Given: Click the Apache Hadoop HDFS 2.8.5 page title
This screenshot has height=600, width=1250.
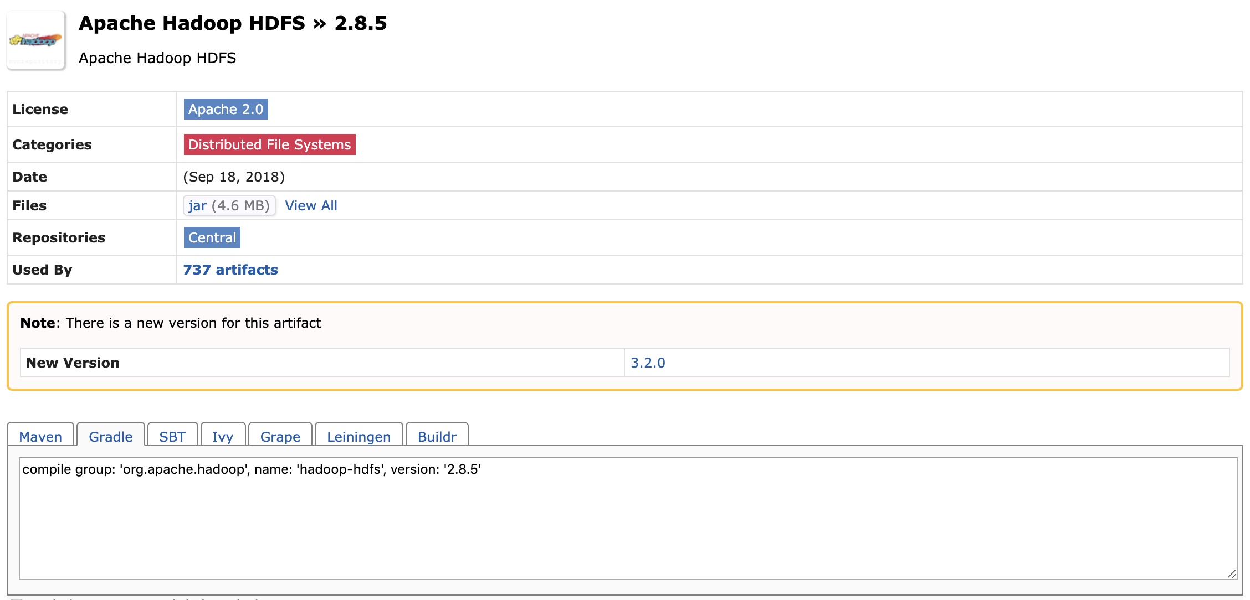Looking at the screenshot, I should 233,23.
